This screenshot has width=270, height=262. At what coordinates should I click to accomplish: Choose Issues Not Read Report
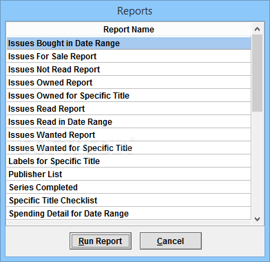coord(129,70)
